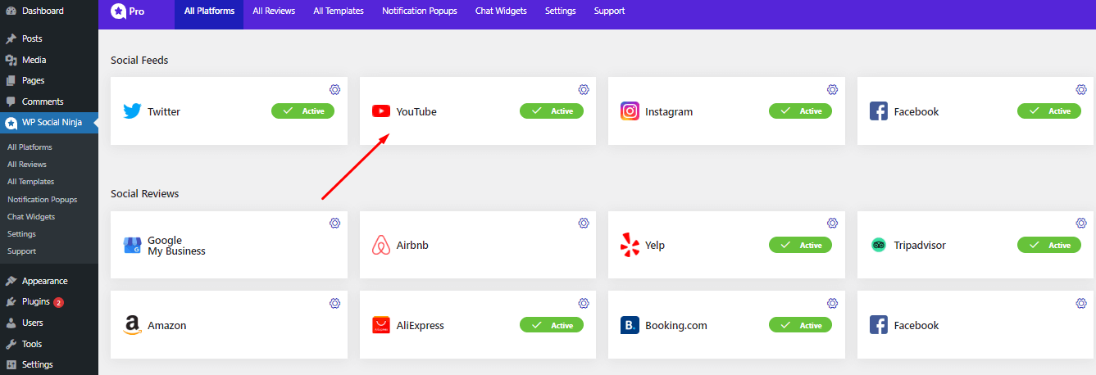Open settings gear on Booking.com card
Screen dimensions: 1096x375
tap(832, 303)
